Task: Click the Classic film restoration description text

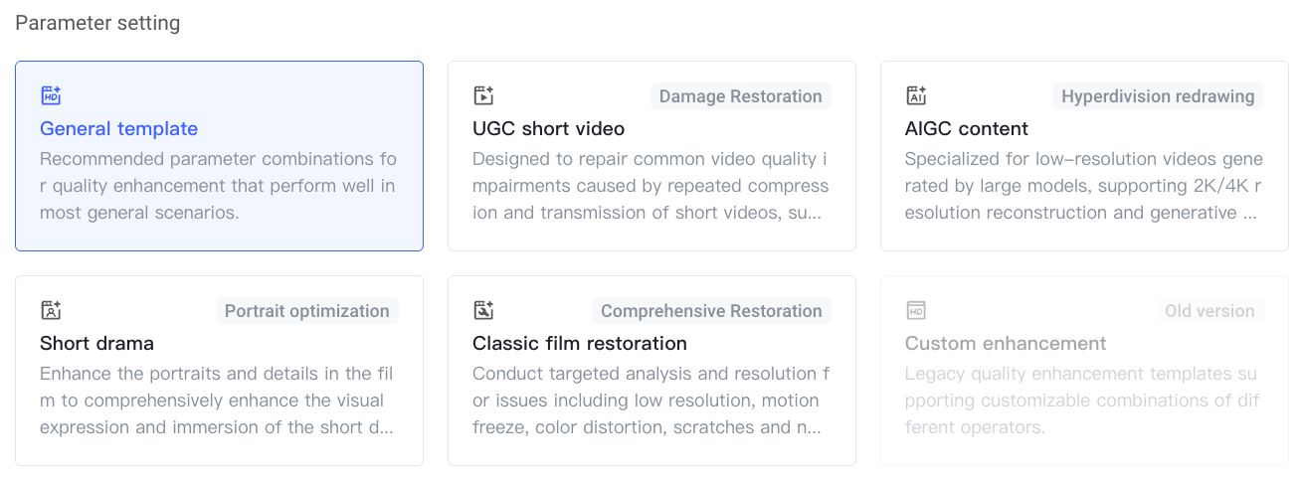Action: point(651,401)
